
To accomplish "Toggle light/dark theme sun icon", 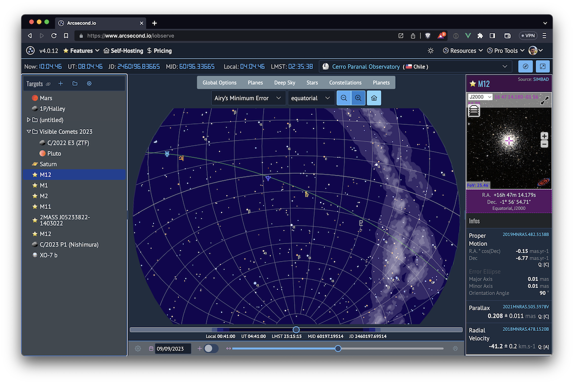I will tap(430, 51).
